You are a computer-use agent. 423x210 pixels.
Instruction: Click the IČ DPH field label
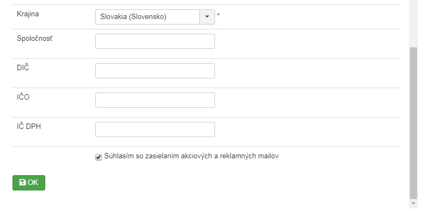pyautogui.click(x=29, y=127)
